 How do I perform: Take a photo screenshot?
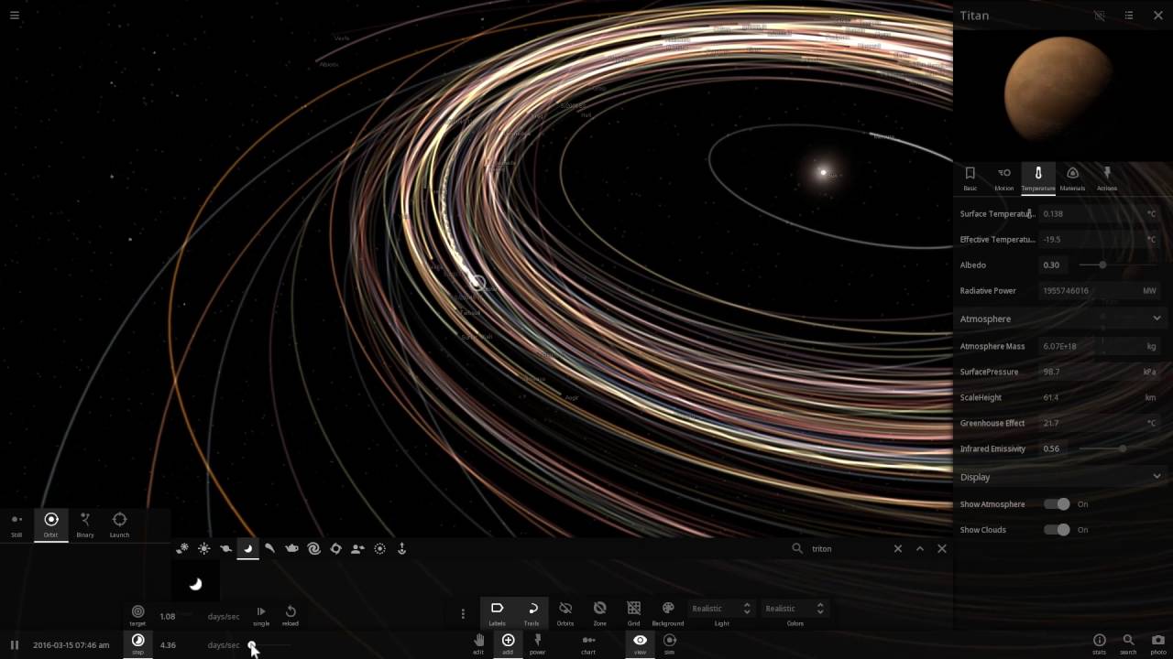tap(1157, 643)
